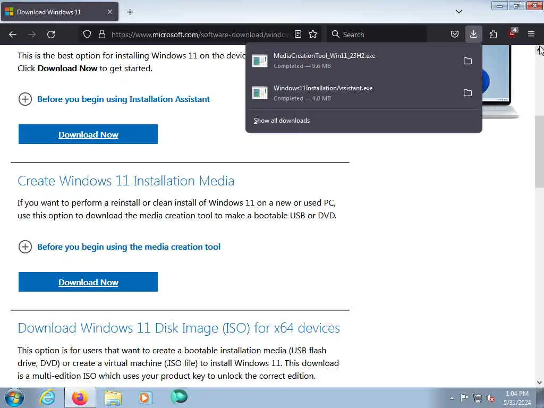Open MediaCreationTool_Win11_23H2.exe download
Viewport: 544px width, 408px height.
point(354,61)
